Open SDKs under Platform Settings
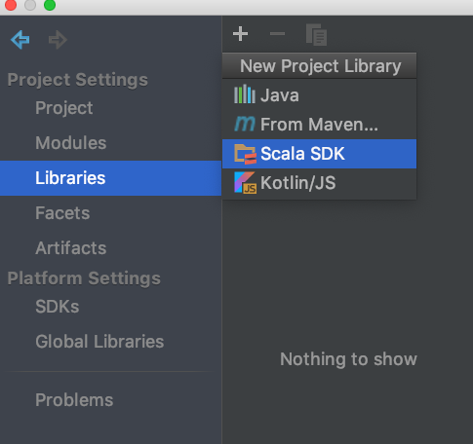 (58, 307)
